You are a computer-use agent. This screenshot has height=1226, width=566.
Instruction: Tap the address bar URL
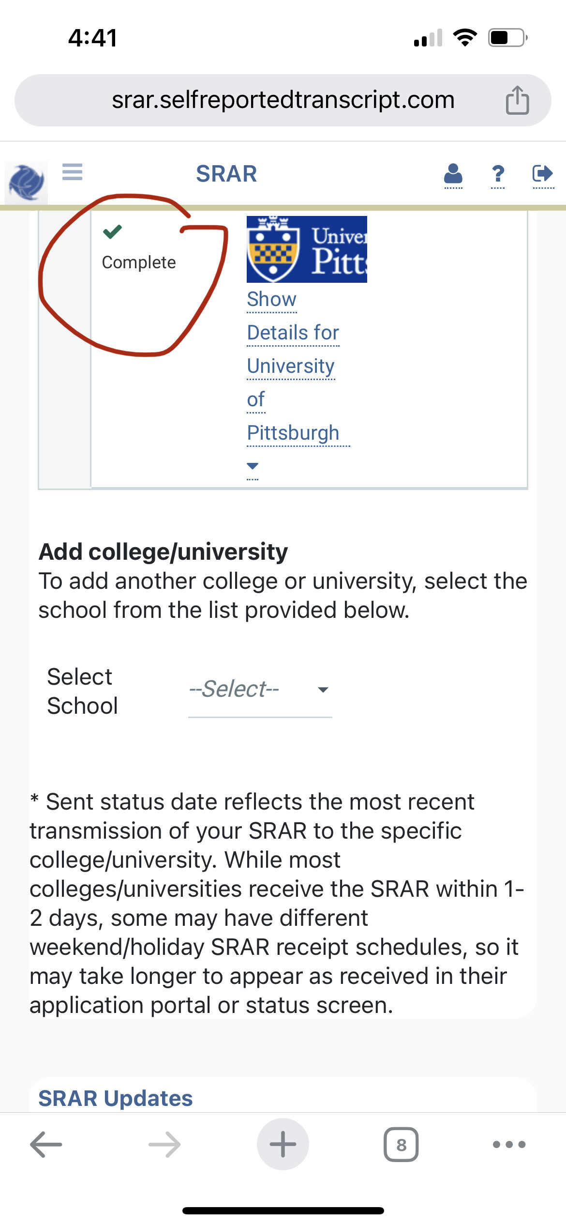(x=283, y=100)
